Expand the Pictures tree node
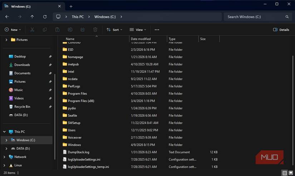The height and width of the screenshot is (176, 295). (x=6, y=40)
